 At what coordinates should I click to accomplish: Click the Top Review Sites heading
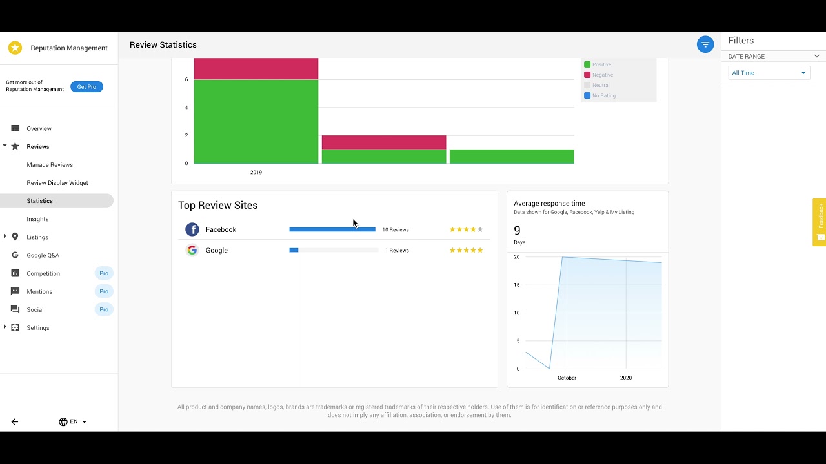217,205
